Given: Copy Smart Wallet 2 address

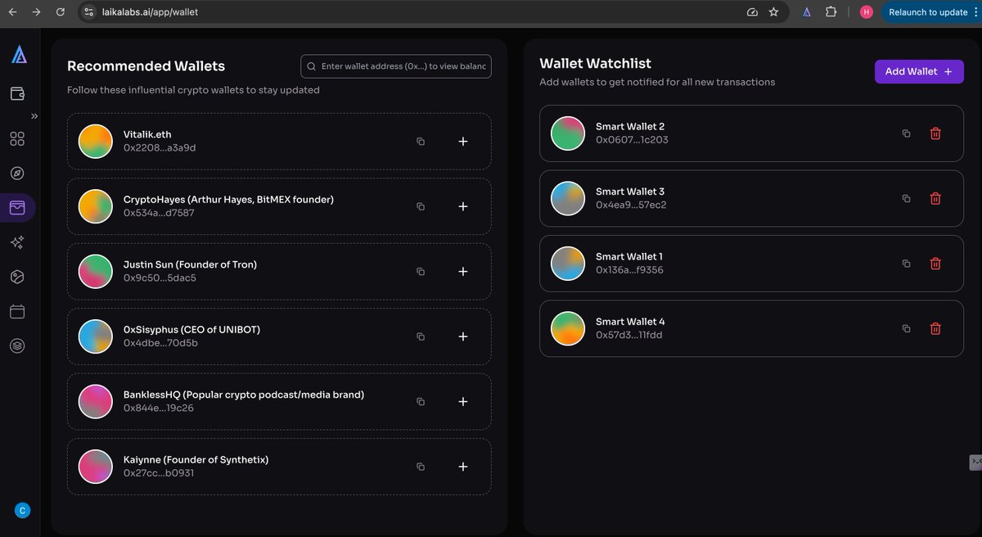Looking at the screenshot, I should click(906, 133).
